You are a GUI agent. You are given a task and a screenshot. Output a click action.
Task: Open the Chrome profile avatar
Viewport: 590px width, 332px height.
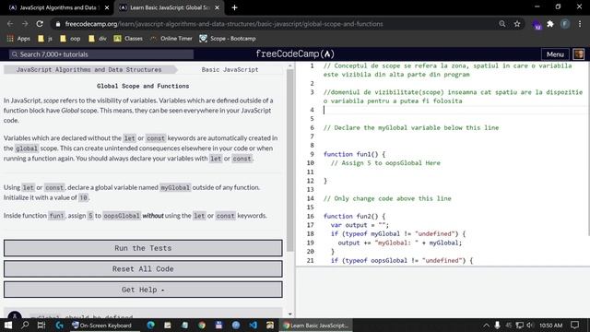pyautogui.click(x=565, y=24)
